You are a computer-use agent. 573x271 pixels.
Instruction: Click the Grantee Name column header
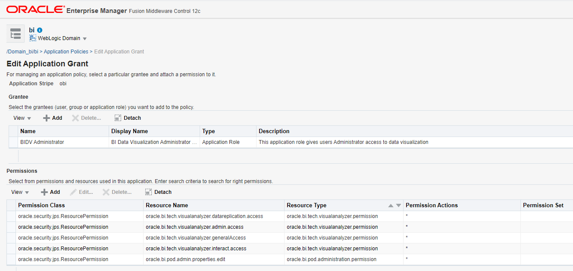coord(63,131)
